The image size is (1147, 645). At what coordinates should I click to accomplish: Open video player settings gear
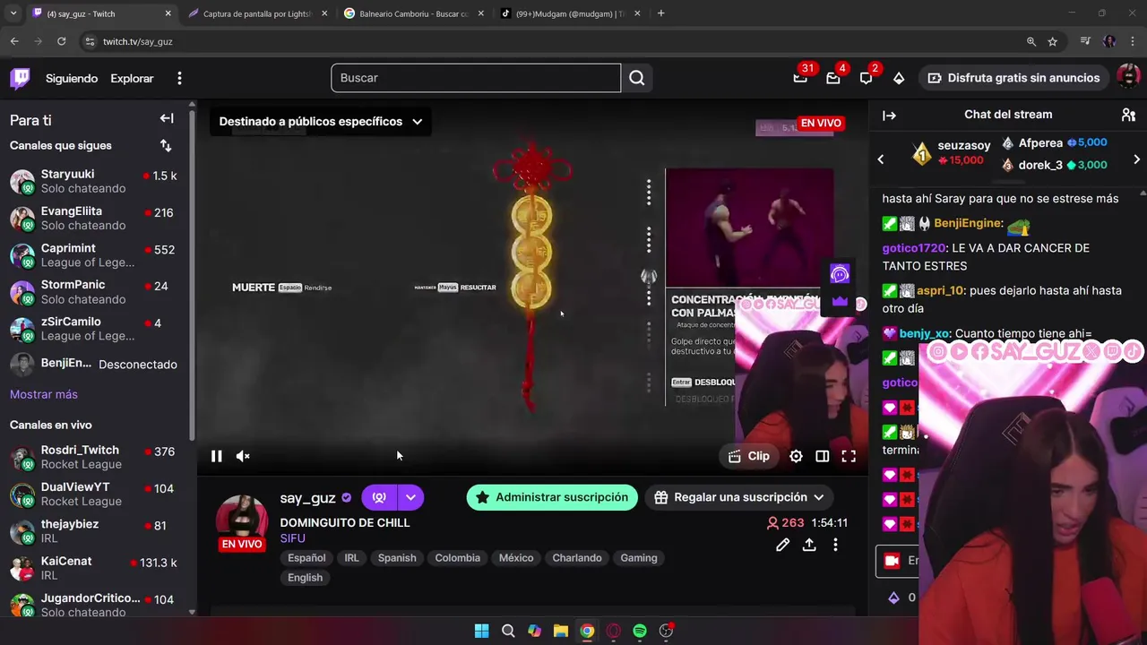click(x=796, y=456)
